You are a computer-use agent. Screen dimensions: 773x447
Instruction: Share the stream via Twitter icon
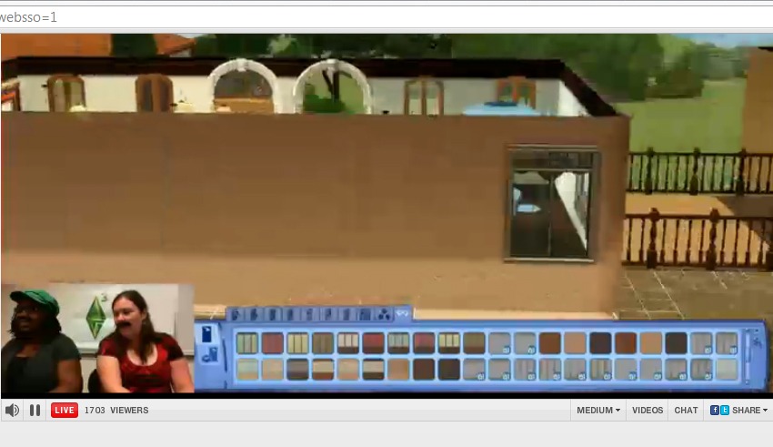[725, 410]
